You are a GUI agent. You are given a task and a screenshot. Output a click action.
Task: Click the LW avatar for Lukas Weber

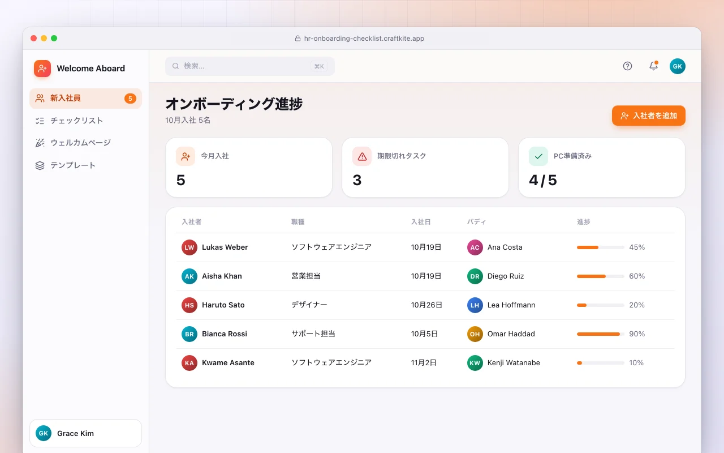pos(189,247)
